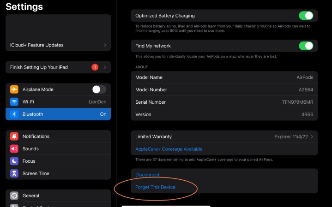Open Finish Setting Up Your iPad
Image resolution: width=332 pixels, height=207 pixels.
(58, 67)
